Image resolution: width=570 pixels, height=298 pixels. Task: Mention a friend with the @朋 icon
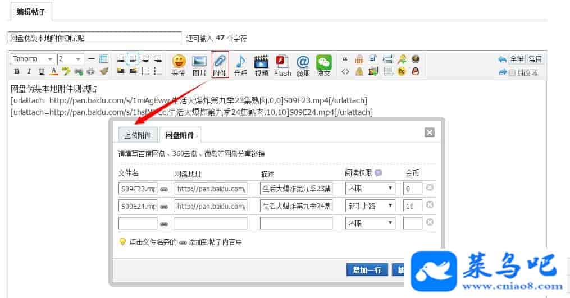303,66
